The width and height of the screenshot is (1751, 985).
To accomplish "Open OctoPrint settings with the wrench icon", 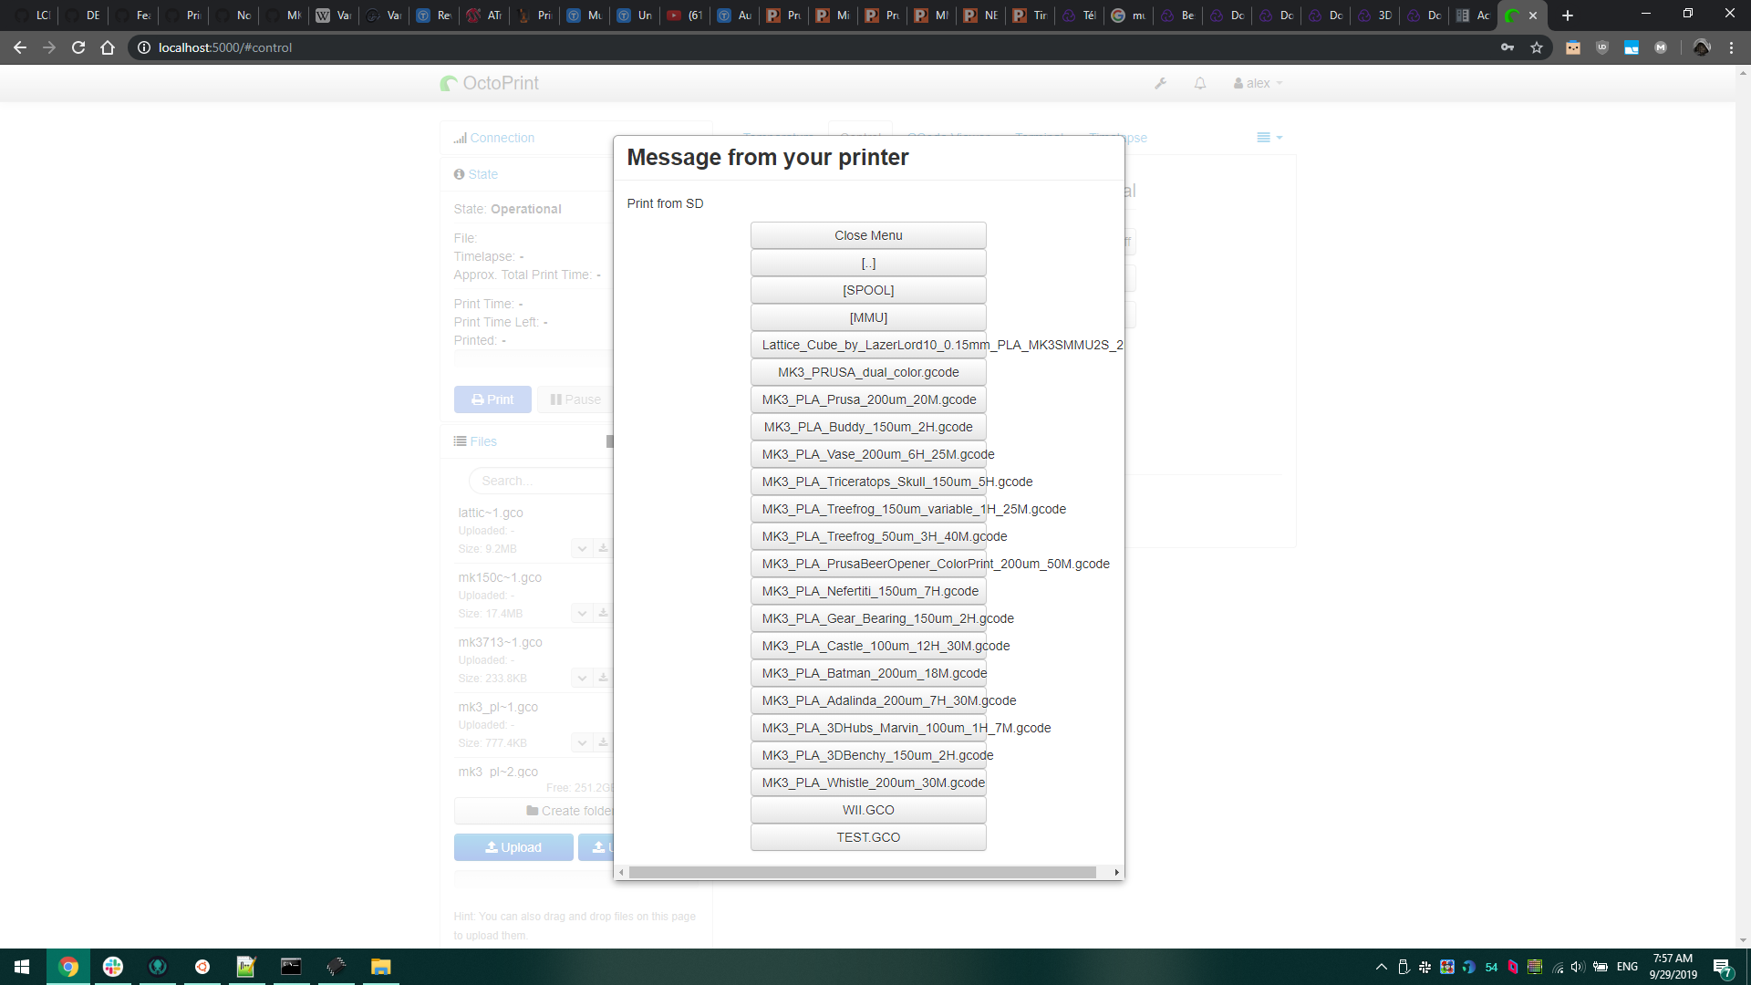I will [1160, 83].
